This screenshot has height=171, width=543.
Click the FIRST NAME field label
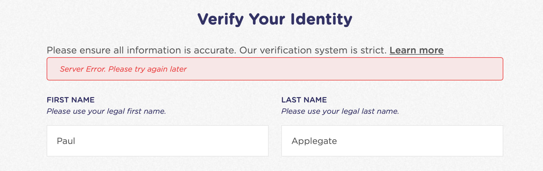(71, 100)
